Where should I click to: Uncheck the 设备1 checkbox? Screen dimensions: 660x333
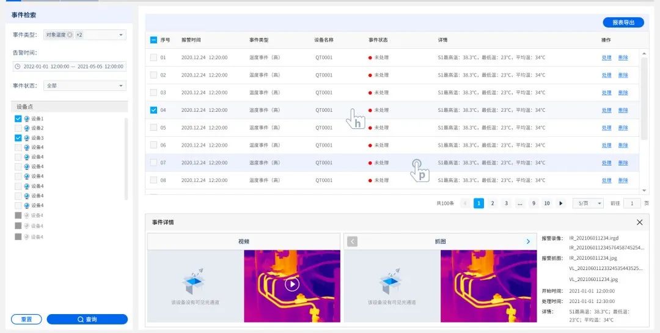pyautogui.click(x=18, y=119)
